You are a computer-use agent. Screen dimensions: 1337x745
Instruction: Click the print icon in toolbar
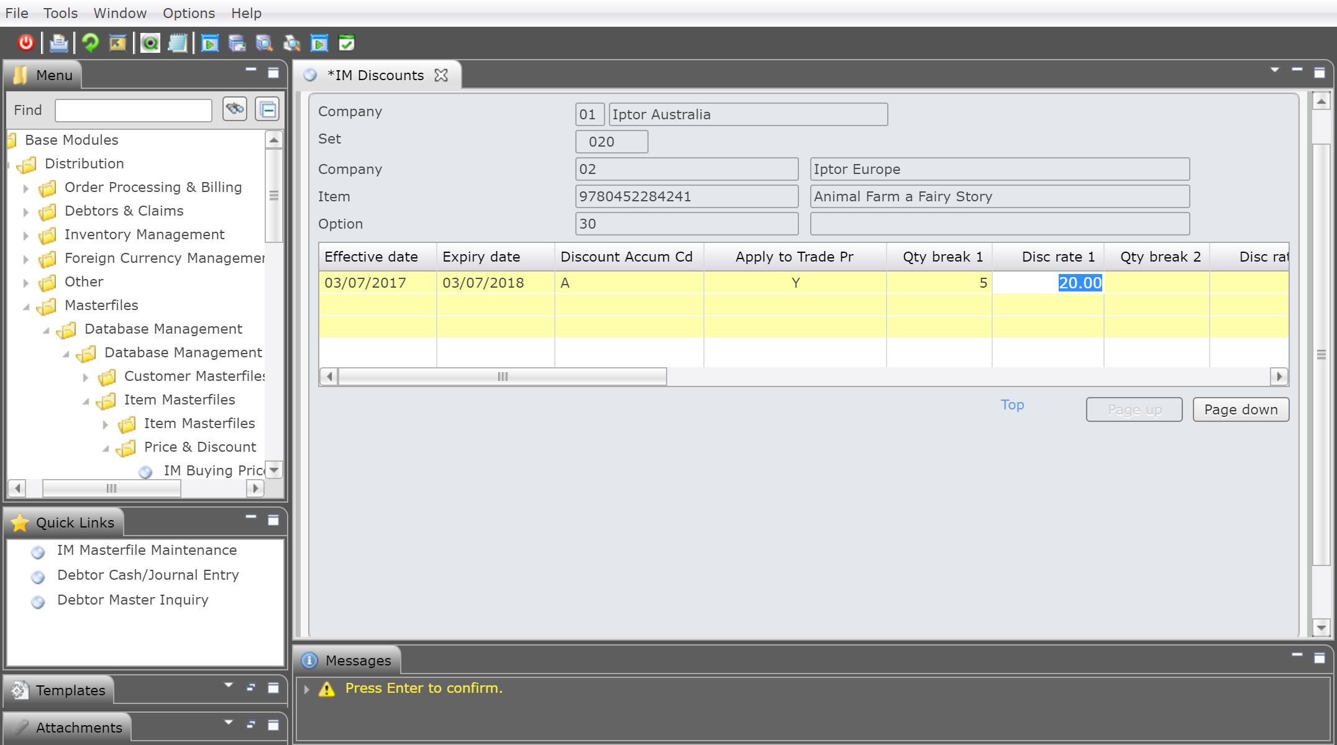point(58,43)
